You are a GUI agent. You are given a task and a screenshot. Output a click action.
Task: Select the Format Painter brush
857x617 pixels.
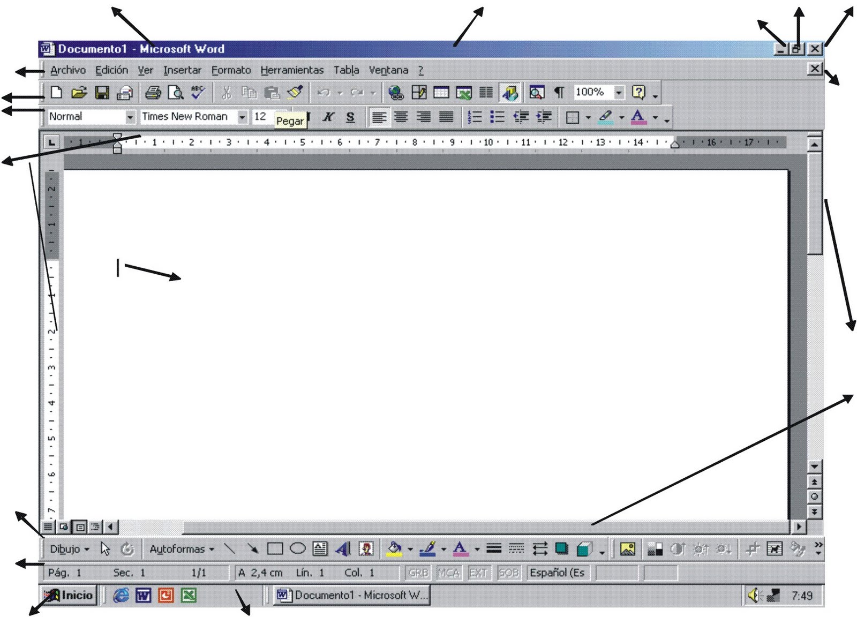click(295, 92)
